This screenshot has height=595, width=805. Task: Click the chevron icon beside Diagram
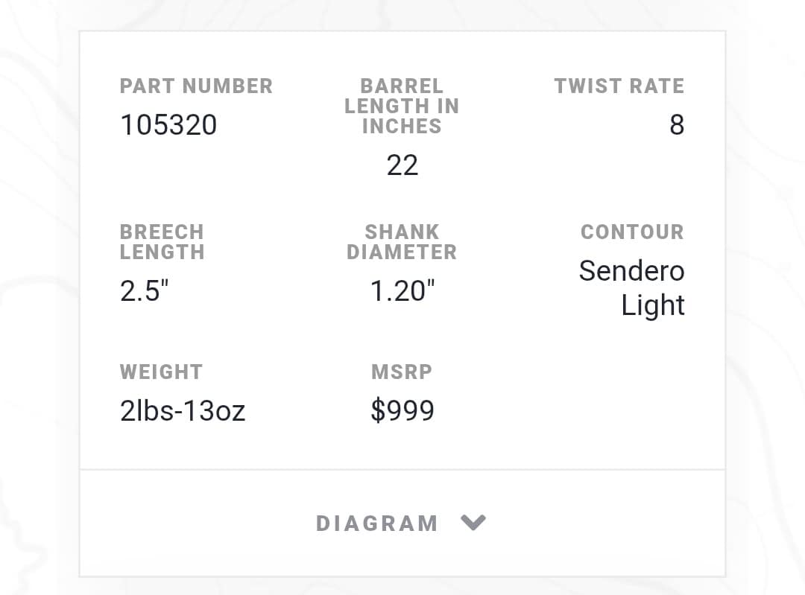(x=473, y=522)
